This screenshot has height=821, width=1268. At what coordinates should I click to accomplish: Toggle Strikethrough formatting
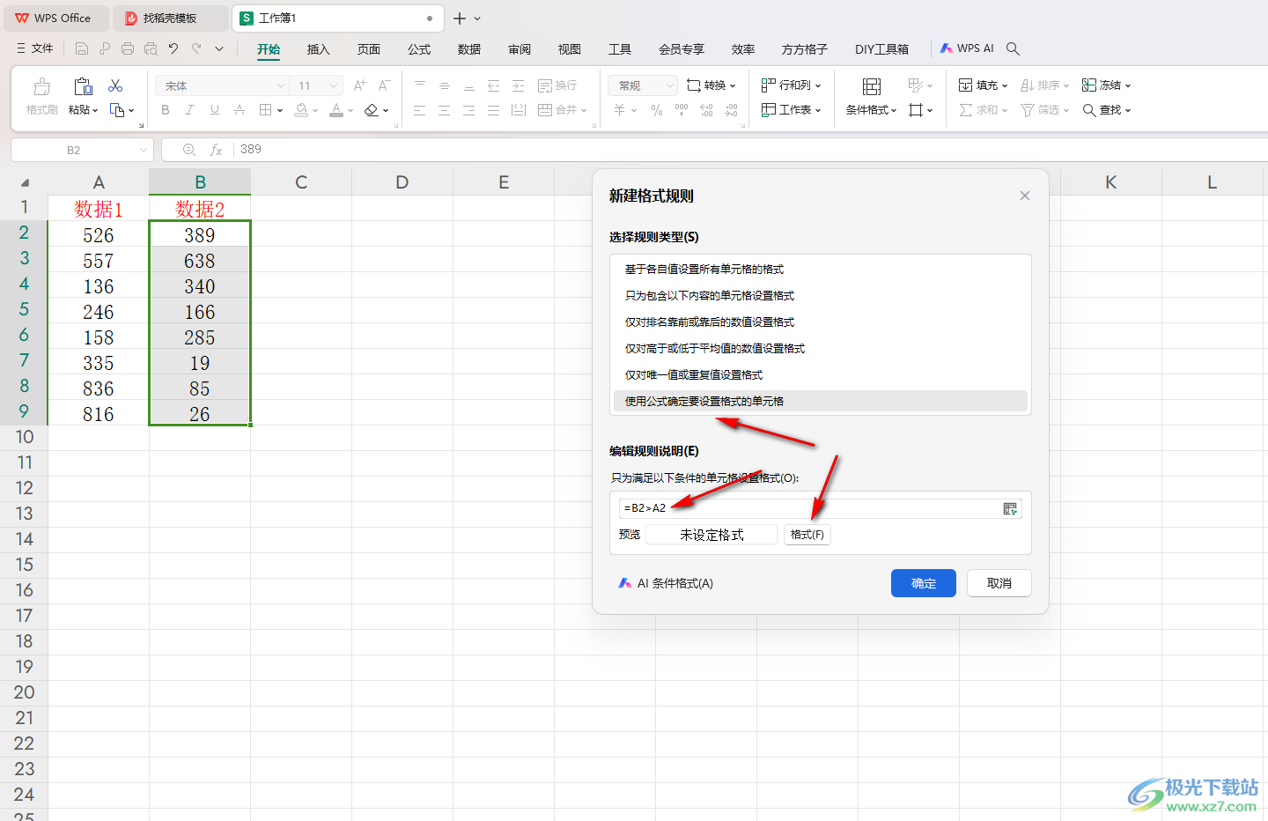pyautogui.click(x=240, y=110)
